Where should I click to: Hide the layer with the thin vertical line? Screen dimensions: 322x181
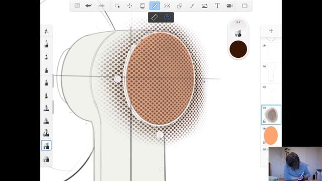tap(264, 87)
